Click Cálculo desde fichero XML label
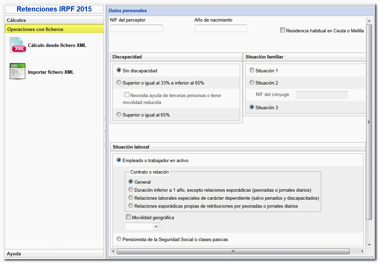 [57, 46]
